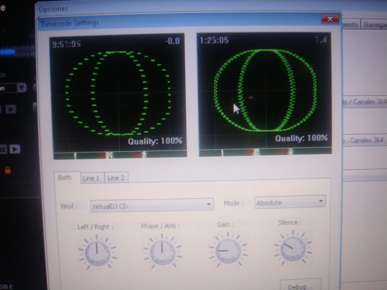Click the Phase / Anti knob

click(162, 251)
